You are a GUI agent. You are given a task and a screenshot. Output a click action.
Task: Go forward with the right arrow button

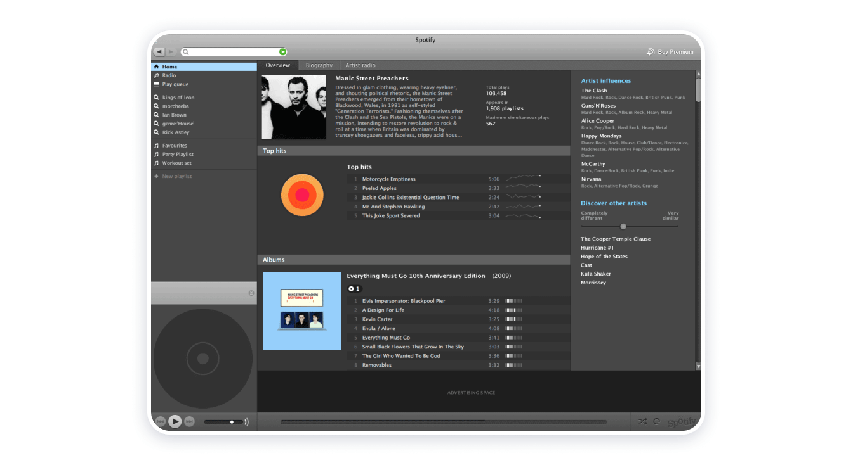point(171,51)
